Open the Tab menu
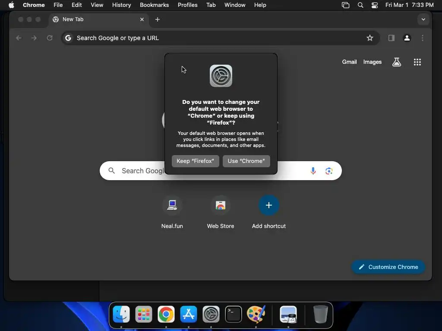Image resolution: width=442 pixels, height=331 pixels. 211,5
